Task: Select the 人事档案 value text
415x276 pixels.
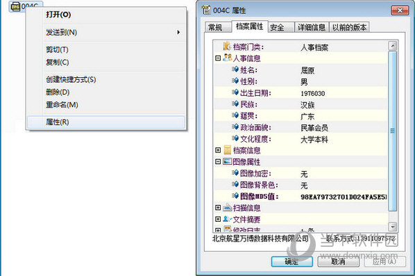Action: (314, 47)
